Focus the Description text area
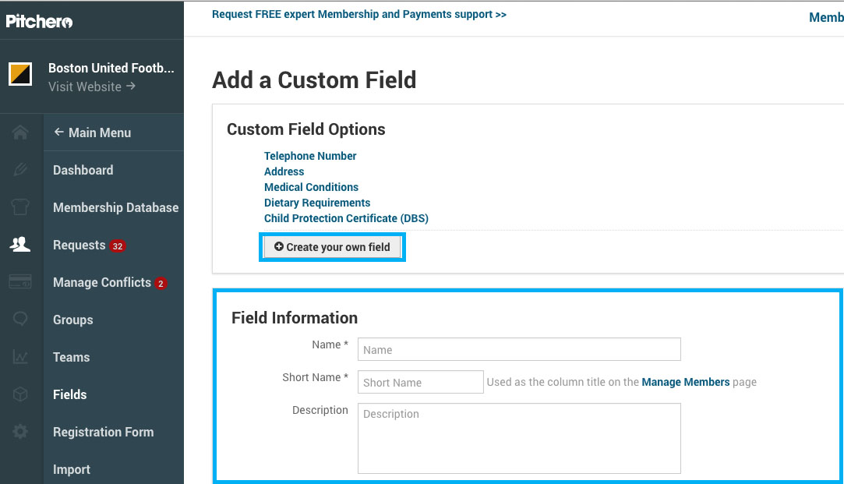 tap(519, 438)
